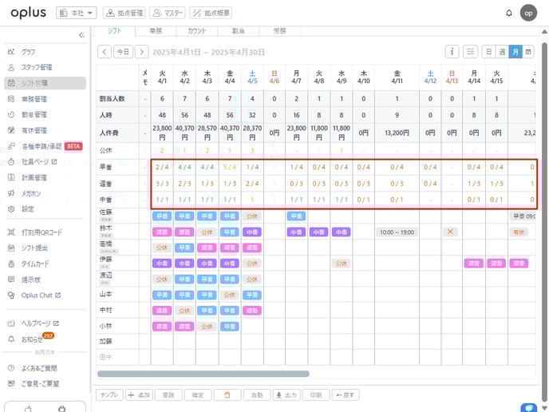This screenshot has width=549, height=412.
Task: Open the info icon in the toolbar
Action: tap(452, 51)
